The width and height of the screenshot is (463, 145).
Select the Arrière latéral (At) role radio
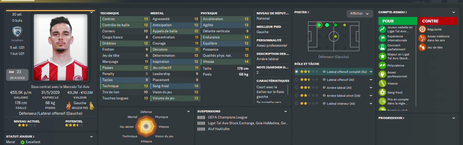[x=297, y=88]
